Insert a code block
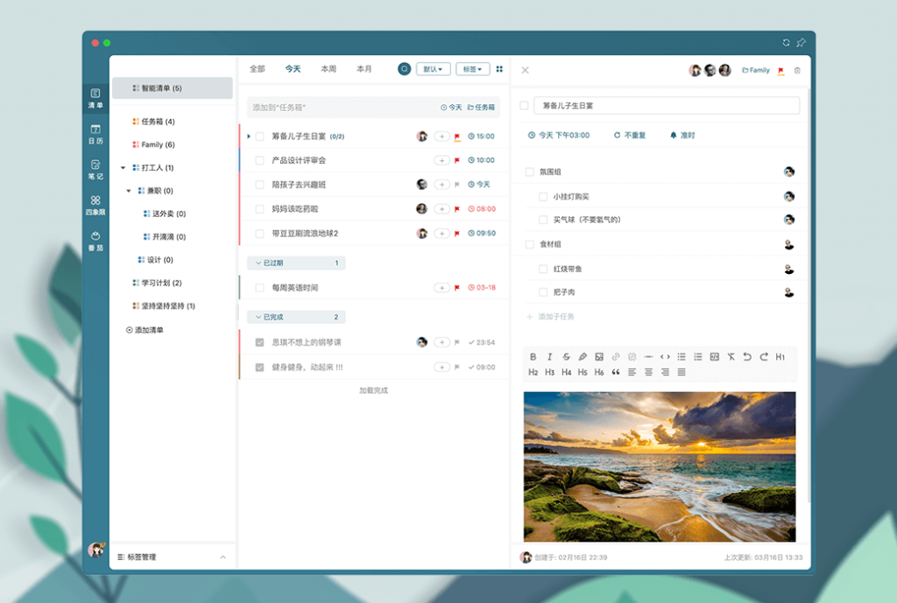 point(715,357)
